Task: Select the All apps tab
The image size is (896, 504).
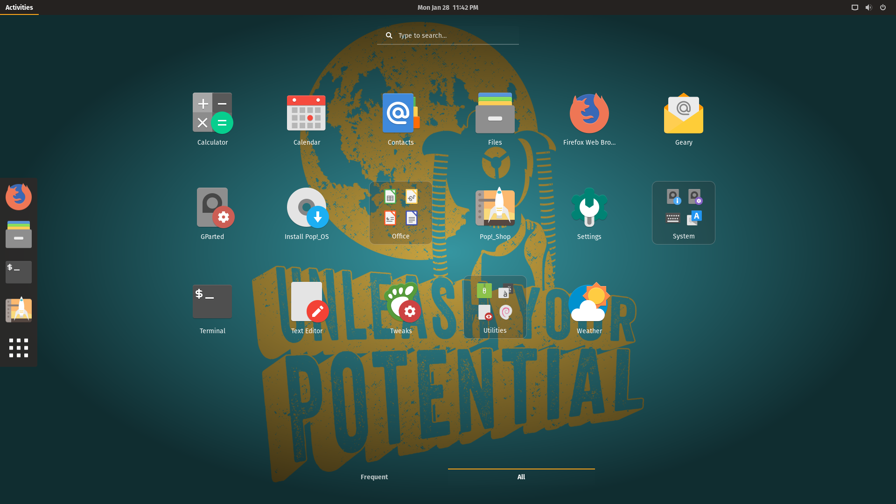Action: 521,476
